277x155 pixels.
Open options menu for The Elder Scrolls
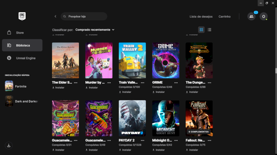coord(75,83)
